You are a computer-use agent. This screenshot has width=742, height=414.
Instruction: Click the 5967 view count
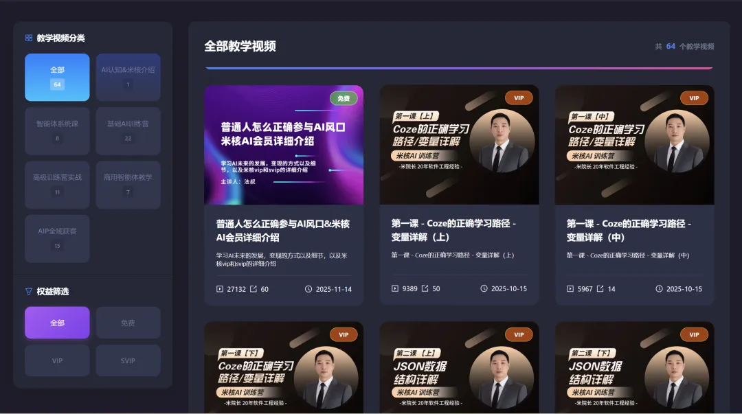coord(585,289)
